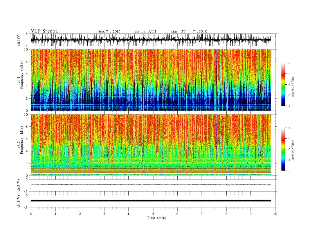Click the ch.2 spectrogram color bar

[283, 149]
